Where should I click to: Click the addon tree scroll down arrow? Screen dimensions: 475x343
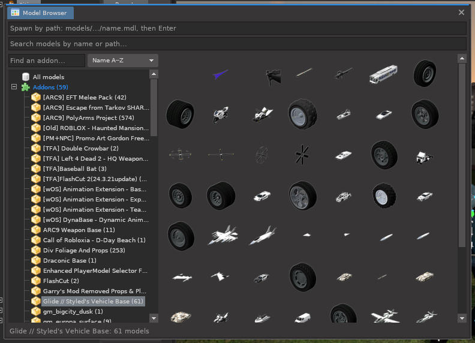(x=154, y=318)
